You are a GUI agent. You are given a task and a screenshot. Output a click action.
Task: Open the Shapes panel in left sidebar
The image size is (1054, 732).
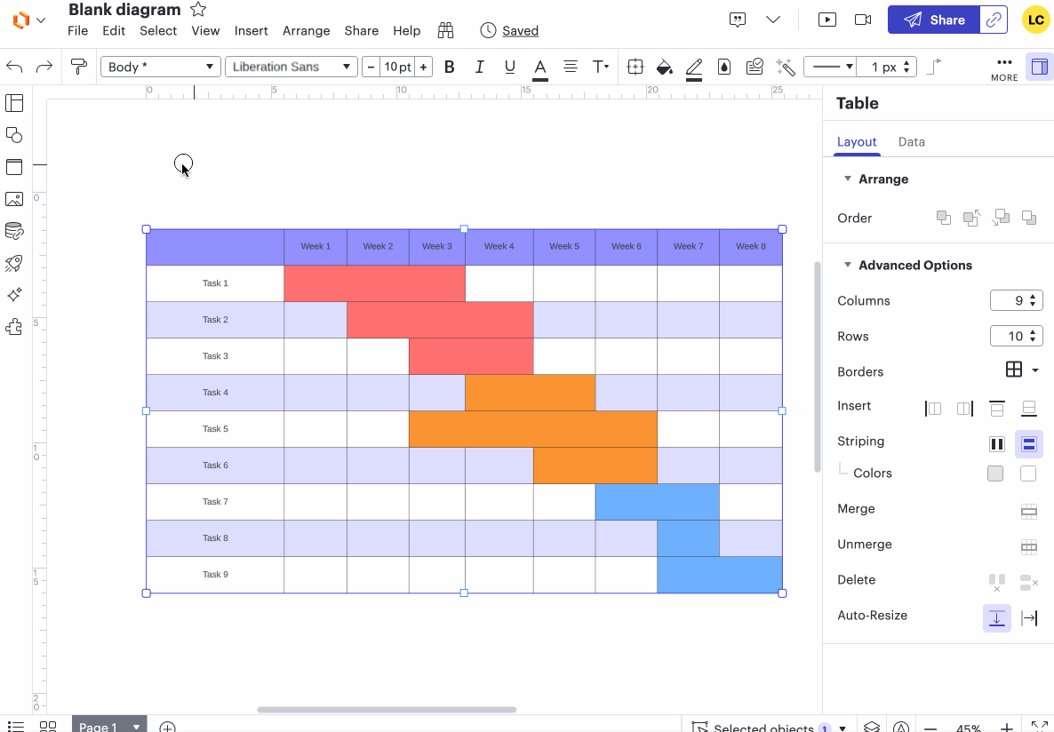[x=14, y=135]
